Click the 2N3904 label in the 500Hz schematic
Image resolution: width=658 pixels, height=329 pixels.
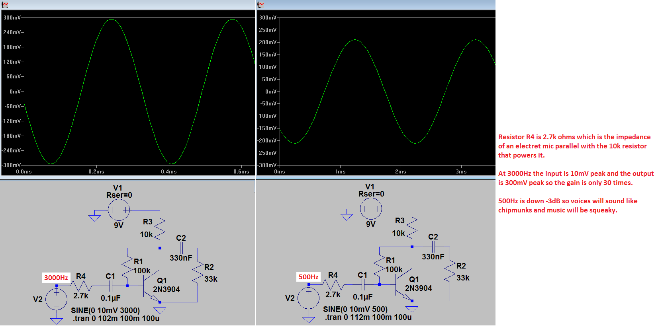[x=419, y=288]
